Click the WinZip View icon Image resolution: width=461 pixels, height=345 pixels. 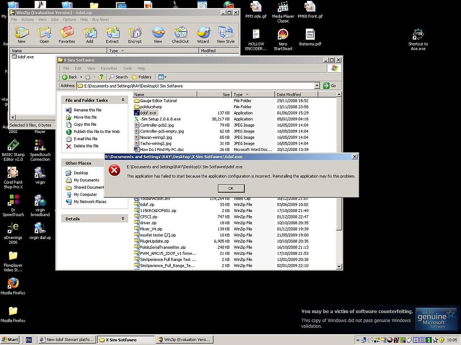158,35
